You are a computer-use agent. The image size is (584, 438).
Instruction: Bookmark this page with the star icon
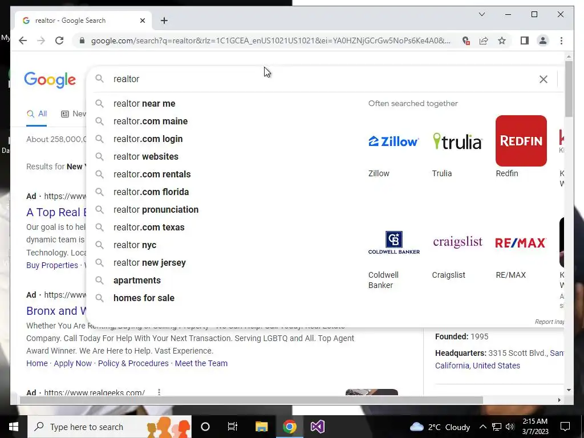[502, 40]
